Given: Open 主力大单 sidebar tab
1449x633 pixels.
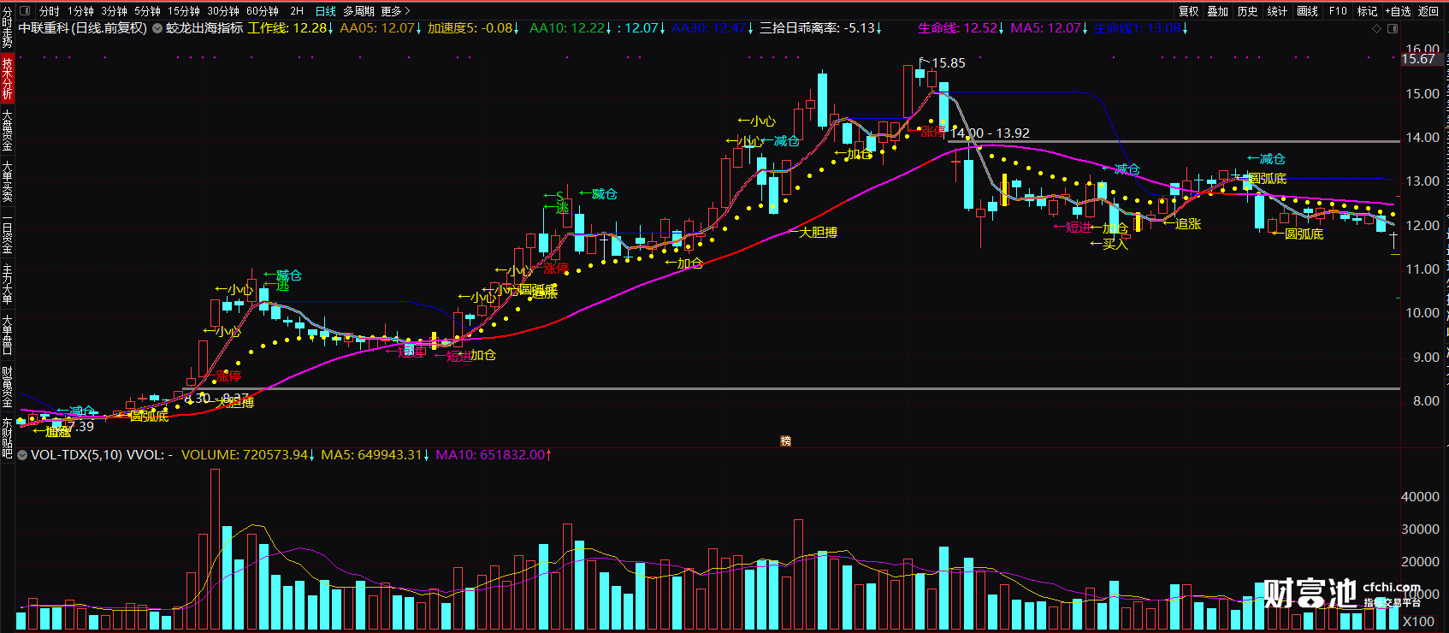Looking at the screenshot, I should point(7,284).
